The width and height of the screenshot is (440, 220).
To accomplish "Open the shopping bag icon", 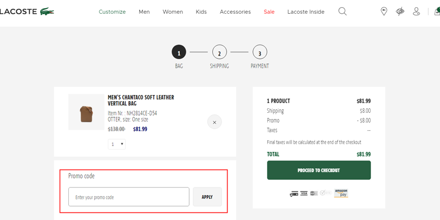I will click(437, 12).
